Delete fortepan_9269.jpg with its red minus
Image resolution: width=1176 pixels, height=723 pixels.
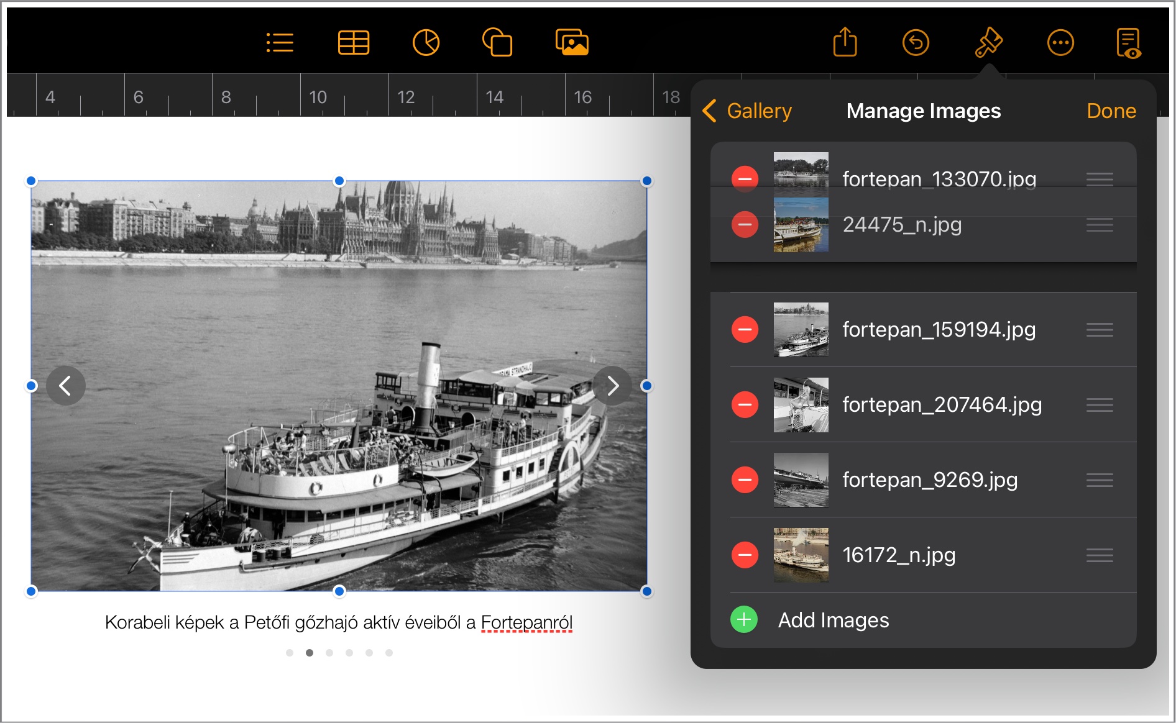click(745, 480)
